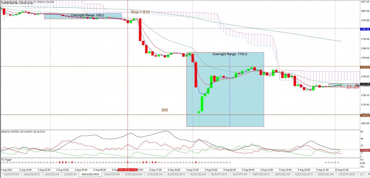This screenshot has height=178, width=370.
Task: Select the EURUSD,H4 chart tab
Action: 155,174
